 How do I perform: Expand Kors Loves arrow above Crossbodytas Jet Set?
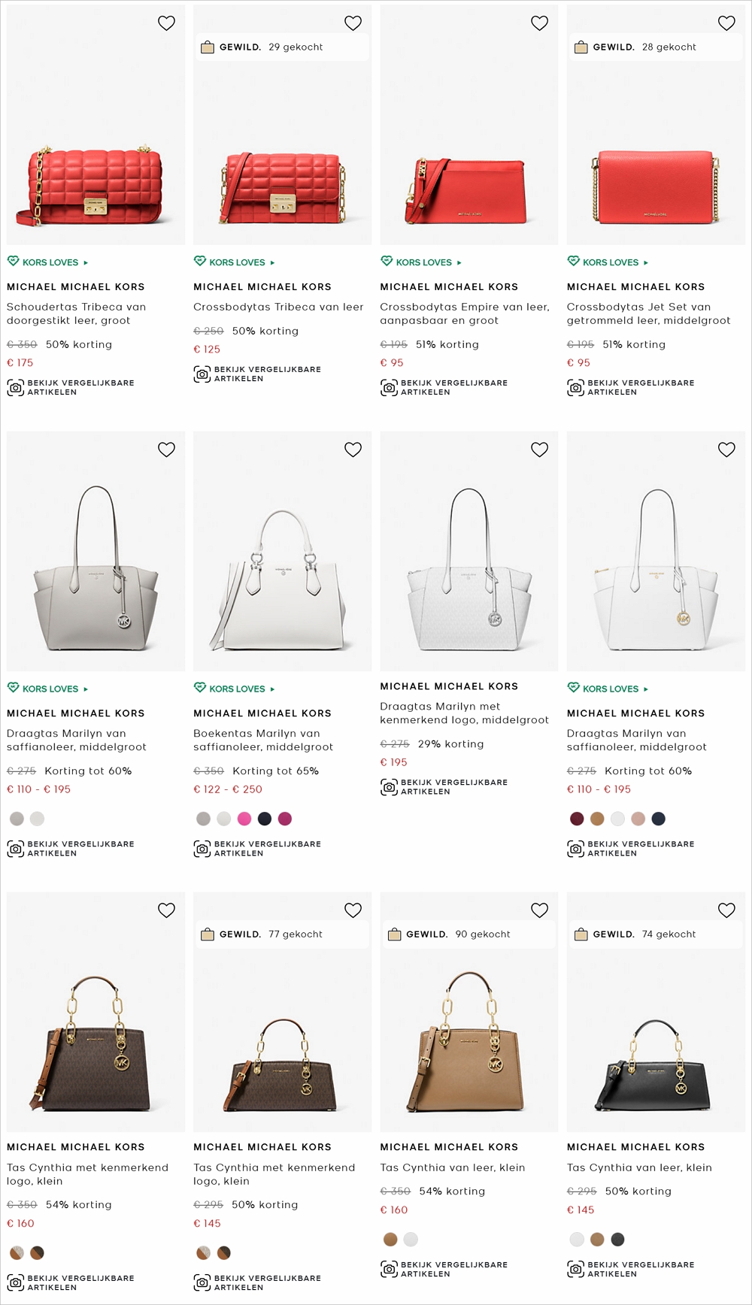point(646,262)
